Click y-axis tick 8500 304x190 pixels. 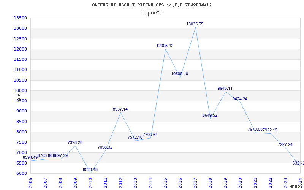point(21,122)
